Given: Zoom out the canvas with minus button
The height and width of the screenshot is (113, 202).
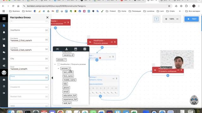Looking at the screenshot, I should point(177,19).
